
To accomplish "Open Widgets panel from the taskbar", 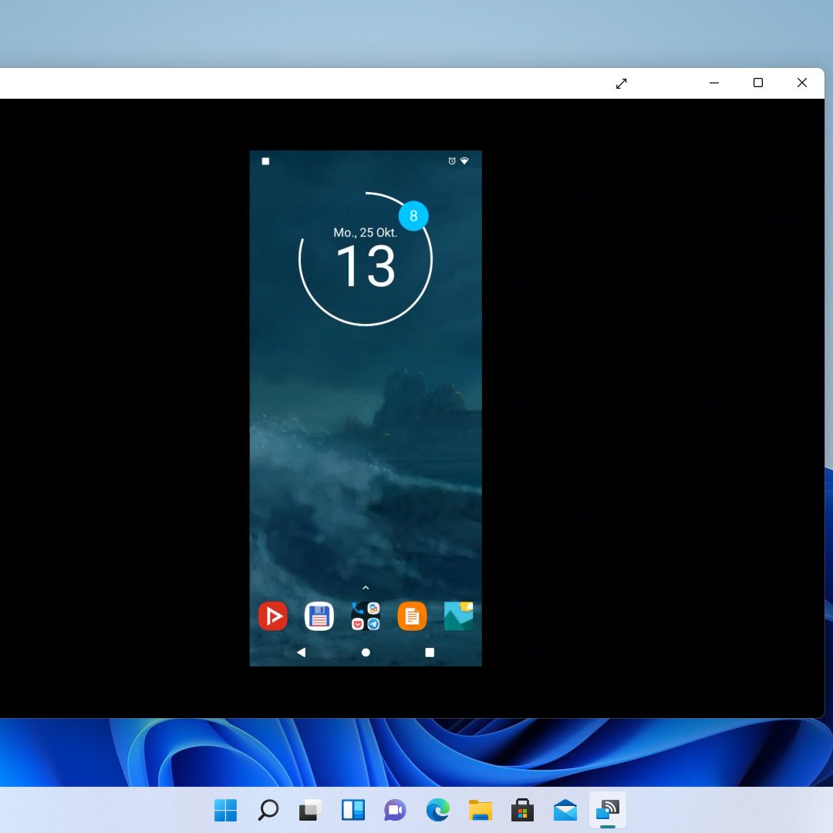I will (352, 810).
